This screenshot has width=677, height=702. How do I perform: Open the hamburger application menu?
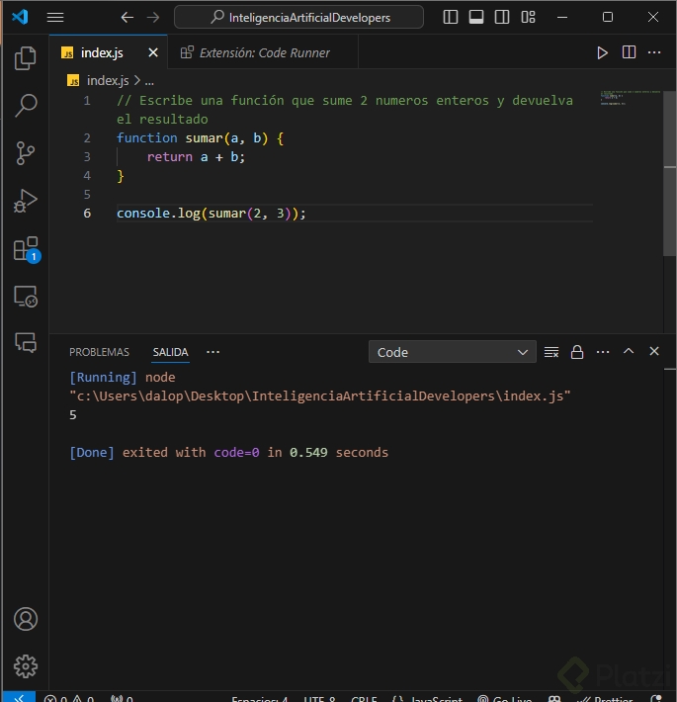[x=55, y=17]
